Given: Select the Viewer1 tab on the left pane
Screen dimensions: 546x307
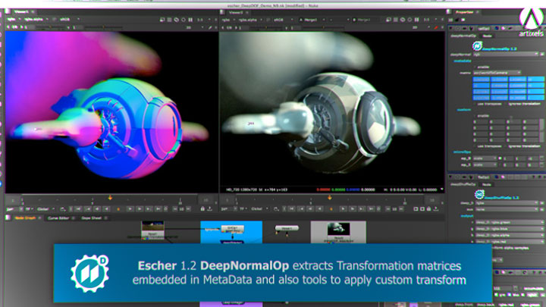Looking at the screenshot, I should pos(21,12).
